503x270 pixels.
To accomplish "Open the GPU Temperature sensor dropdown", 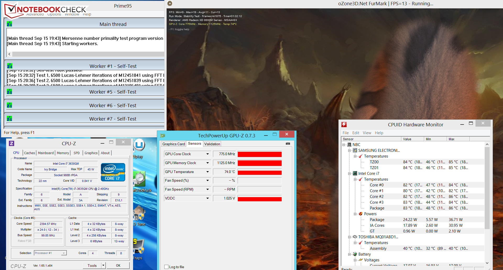I will (x=207, y=172).
